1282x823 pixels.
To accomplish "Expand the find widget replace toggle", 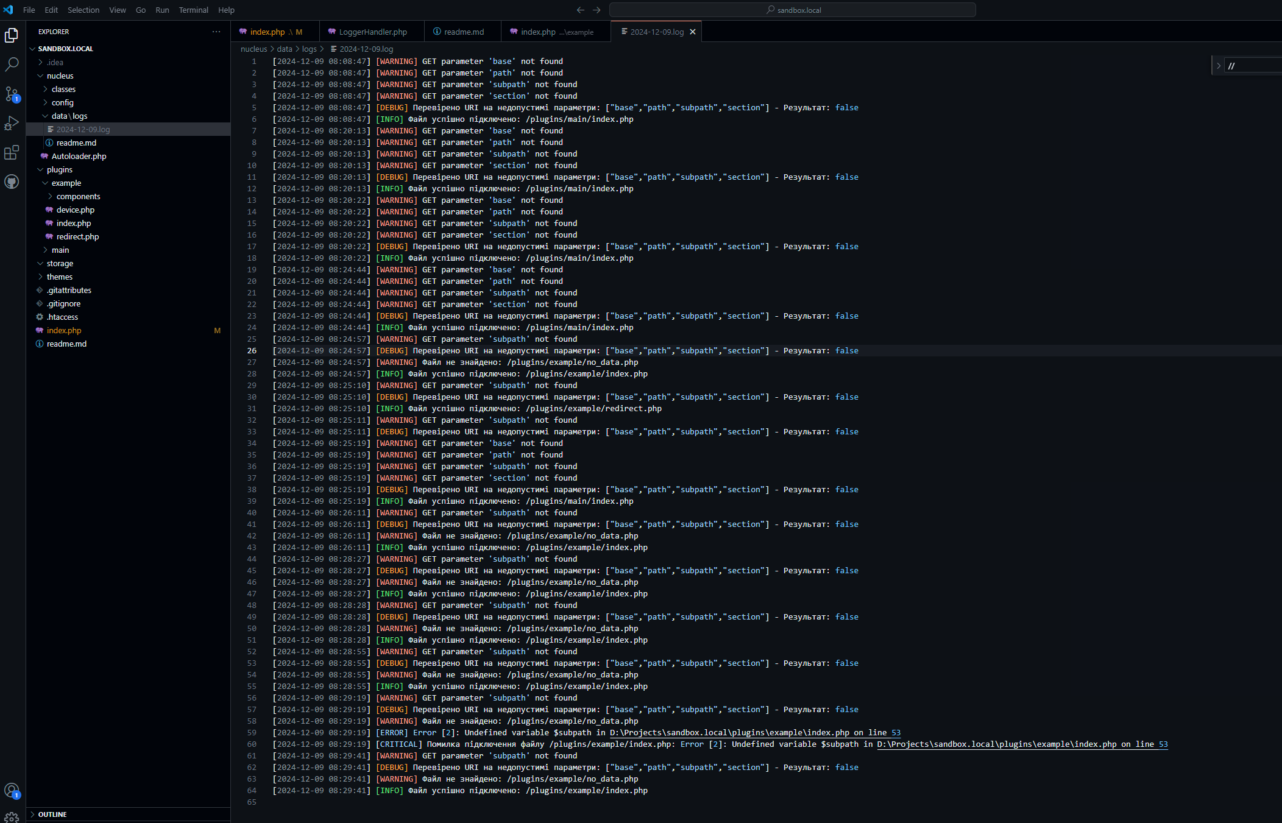I will 1218,66.
